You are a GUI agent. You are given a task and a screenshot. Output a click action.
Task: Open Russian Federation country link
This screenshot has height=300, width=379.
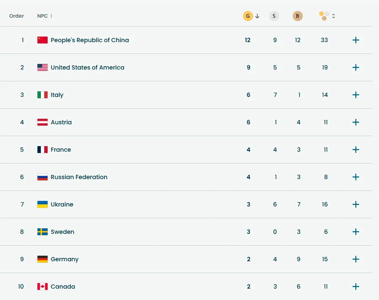click(x=79, y=177)
